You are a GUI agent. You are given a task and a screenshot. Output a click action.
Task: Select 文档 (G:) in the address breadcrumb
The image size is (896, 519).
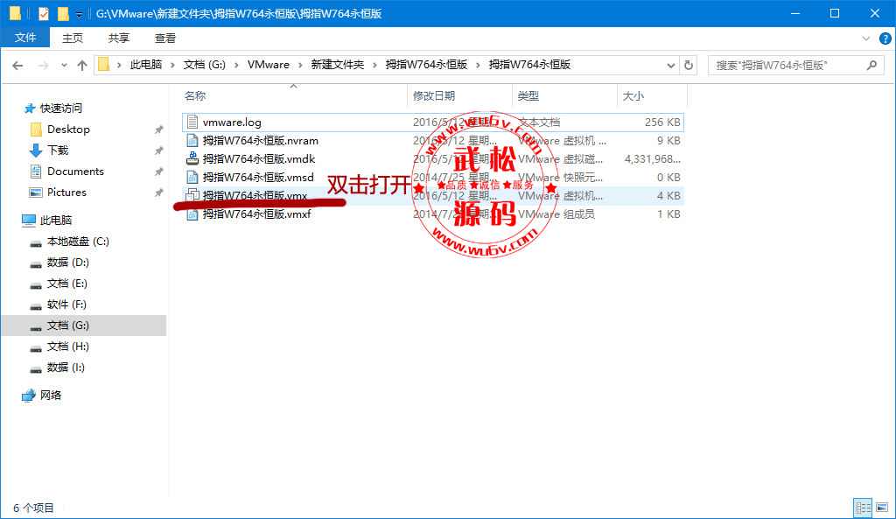[205, 65]
